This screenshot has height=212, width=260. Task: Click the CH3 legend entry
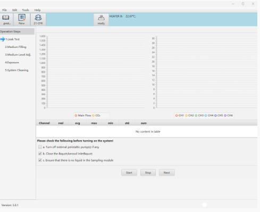click(199, 115)
